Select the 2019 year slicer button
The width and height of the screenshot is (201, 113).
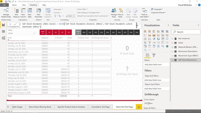tap(137, 32)
